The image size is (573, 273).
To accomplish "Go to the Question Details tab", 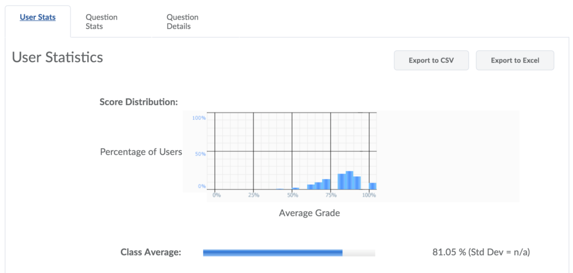I will point(182,22).
